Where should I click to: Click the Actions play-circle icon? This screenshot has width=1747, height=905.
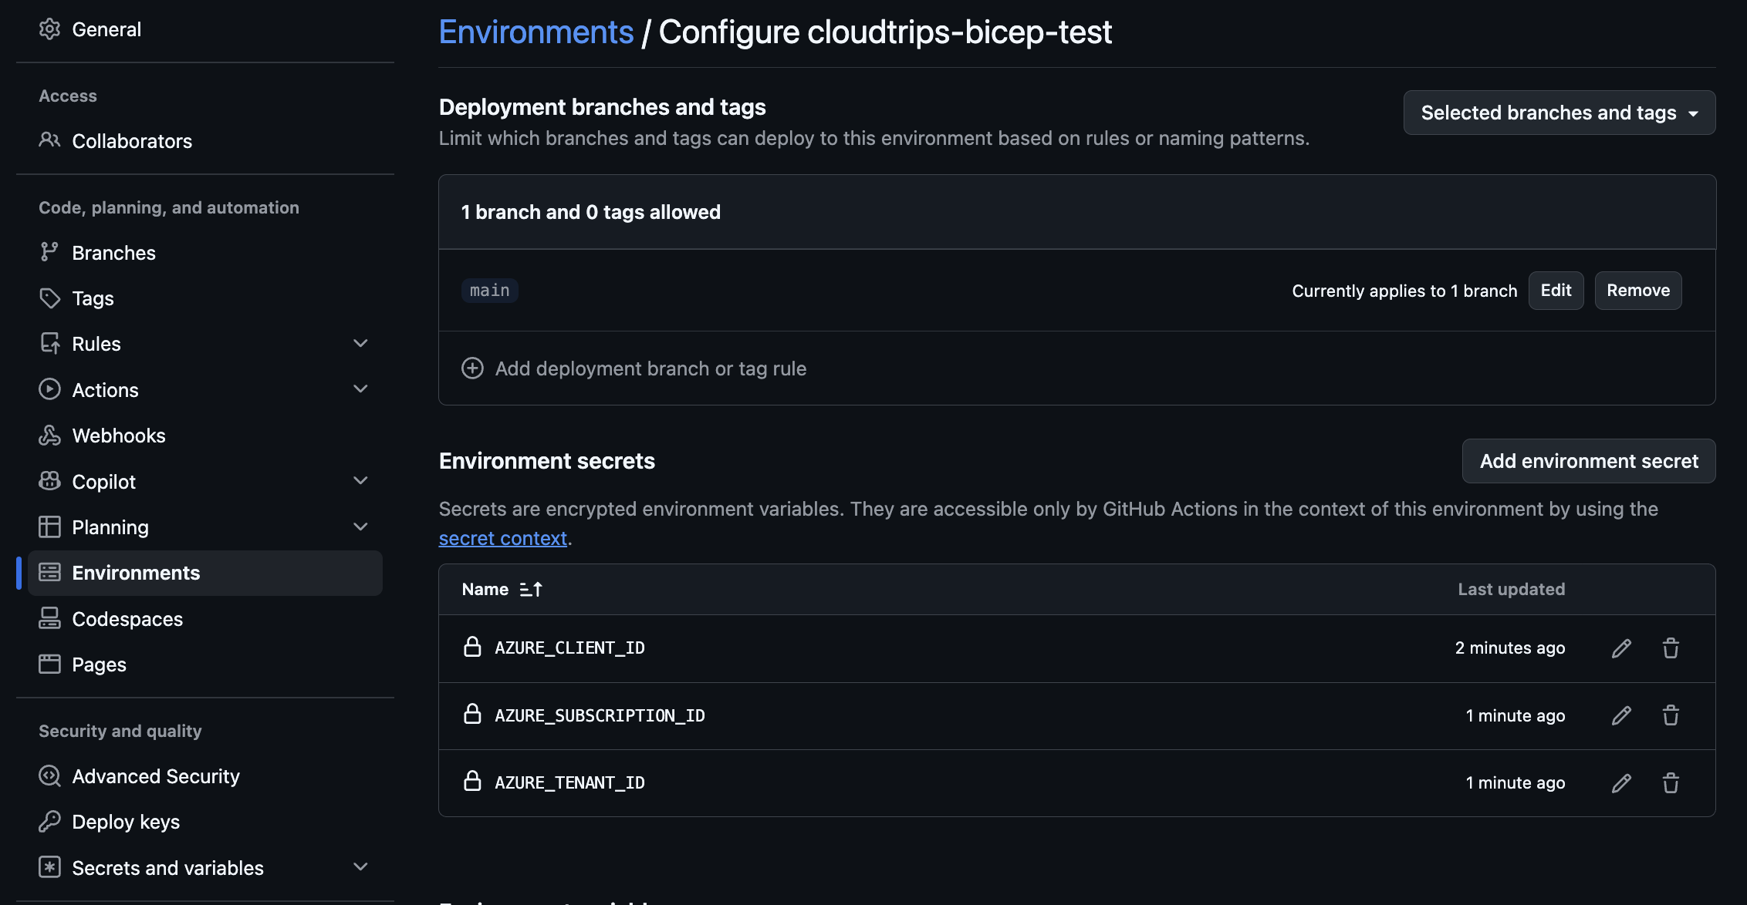click(x=49, y=389)
